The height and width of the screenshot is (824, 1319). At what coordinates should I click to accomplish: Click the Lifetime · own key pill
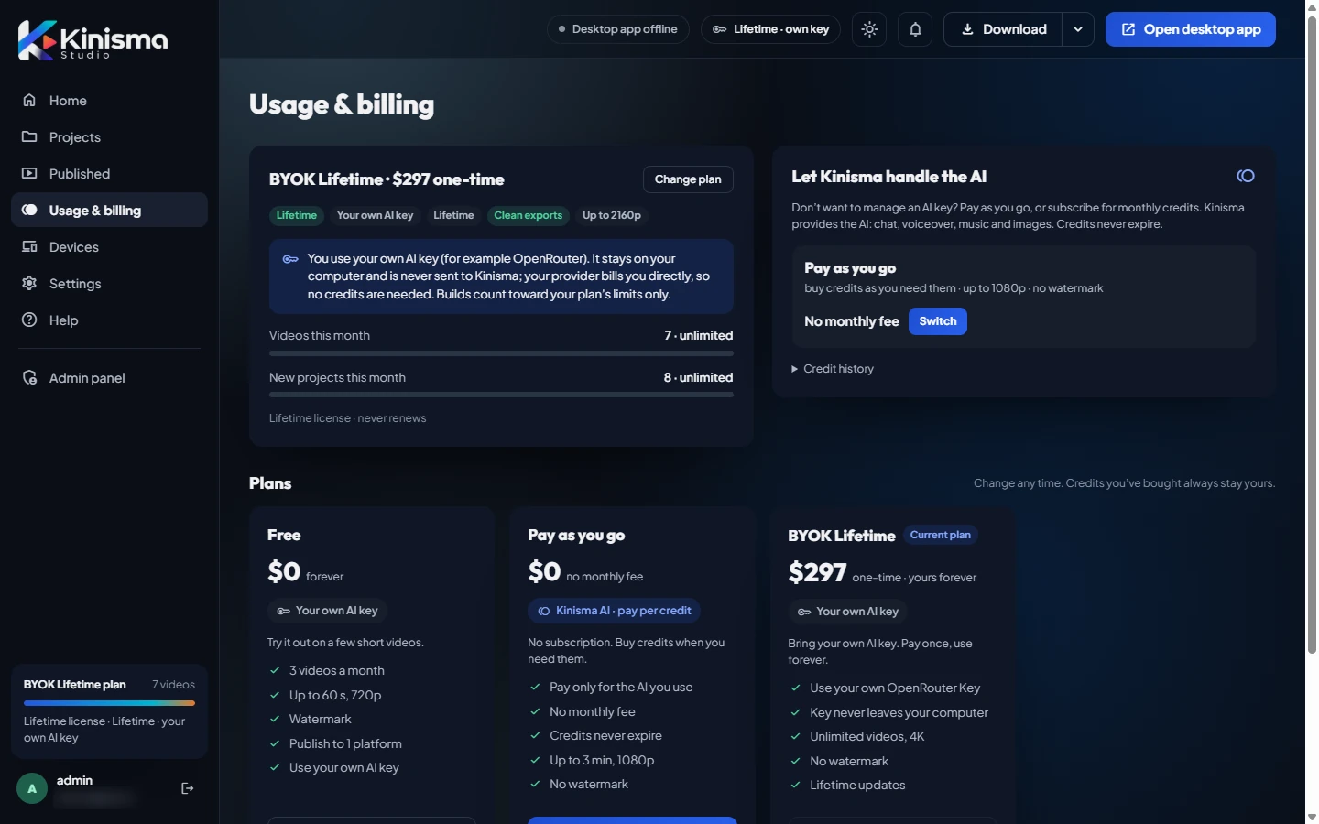coord(770,29)
